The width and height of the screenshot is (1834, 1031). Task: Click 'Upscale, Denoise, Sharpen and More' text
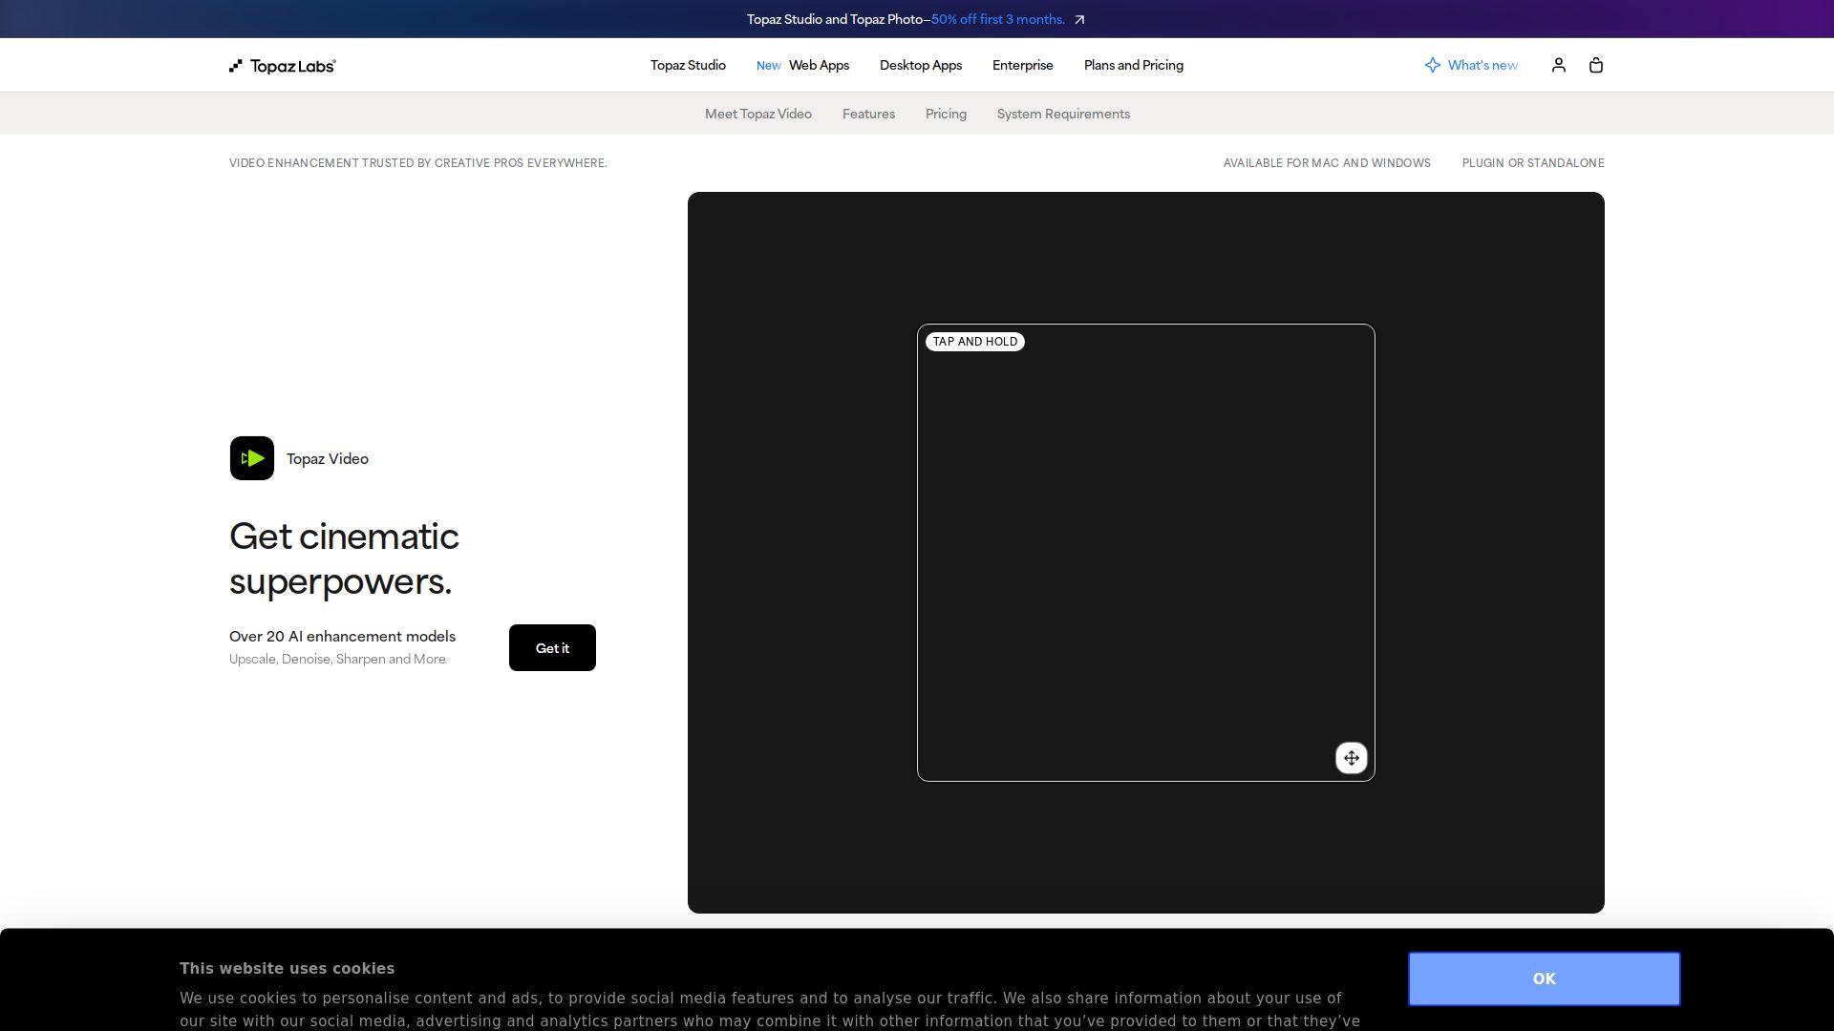(x=337, y=660)
